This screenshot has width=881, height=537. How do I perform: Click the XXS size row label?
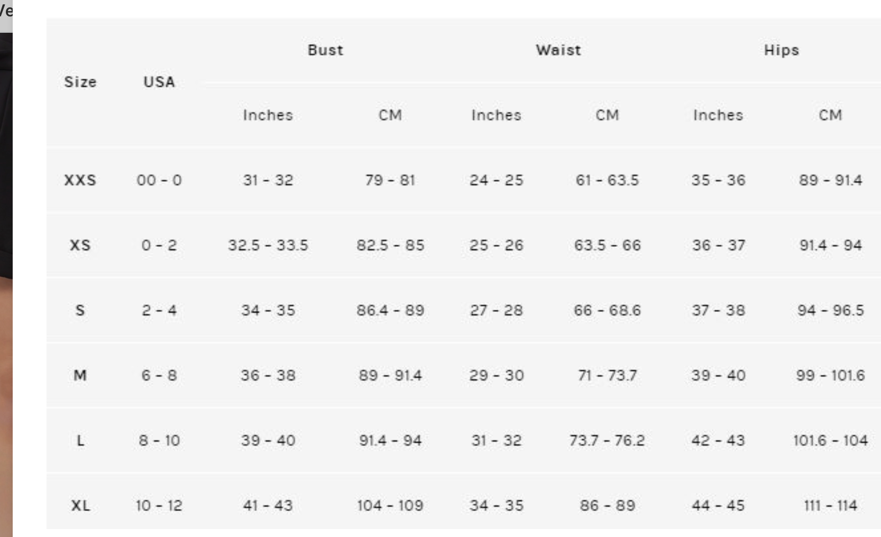coord(80,180)
